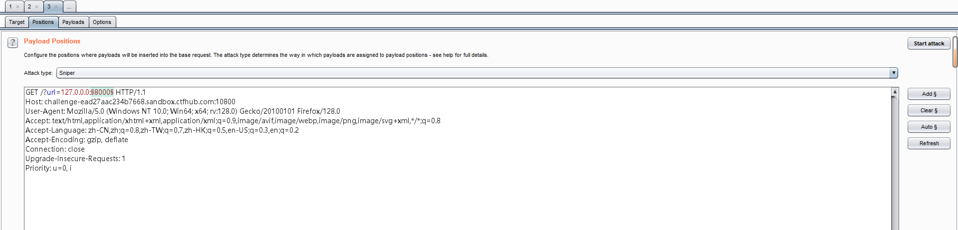Close attack tab 3
The width and height of the screenshot is (958, 230).
(x=56, y=7)
